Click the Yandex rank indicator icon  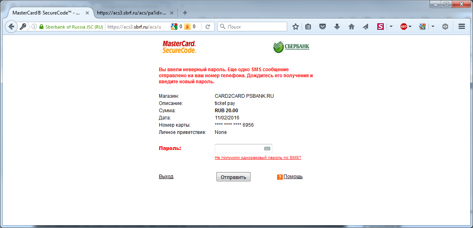pyautogui.click(x=187, y=27)
